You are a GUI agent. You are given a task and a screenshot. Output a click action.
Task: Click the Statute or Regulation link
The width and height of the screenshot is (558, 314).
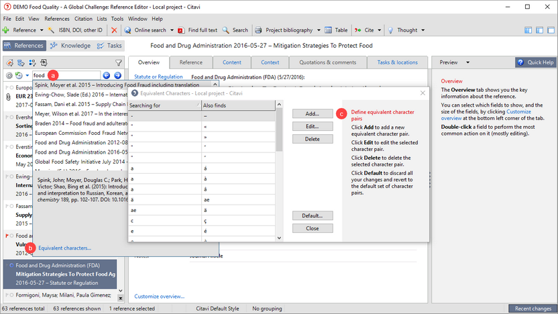click(x=158, y=76)
